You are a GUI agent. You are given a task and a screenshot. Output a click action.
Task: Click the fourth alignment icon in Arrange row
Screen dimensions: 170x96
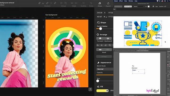coord(110,45)
